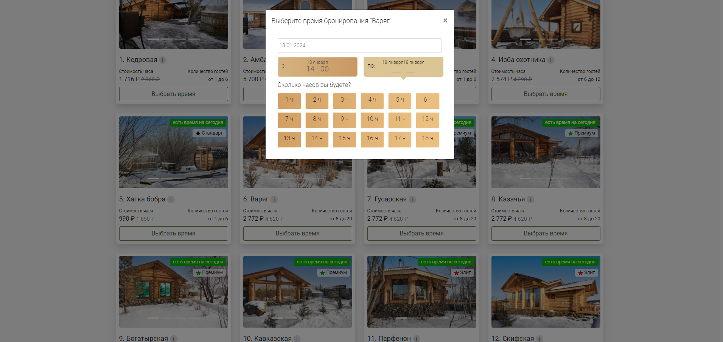723x342 pixels.
Task: Click the date field showing 18.01.2024
Action: [359, 45]
